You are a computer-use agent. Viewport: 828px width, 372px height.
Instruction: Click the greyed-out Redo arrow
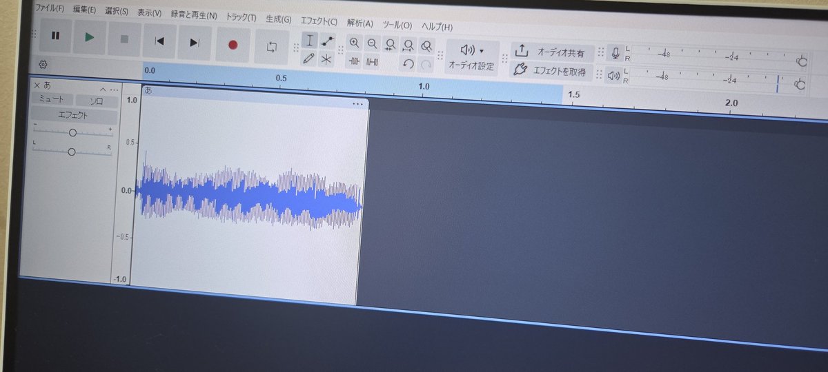[426, 65]
